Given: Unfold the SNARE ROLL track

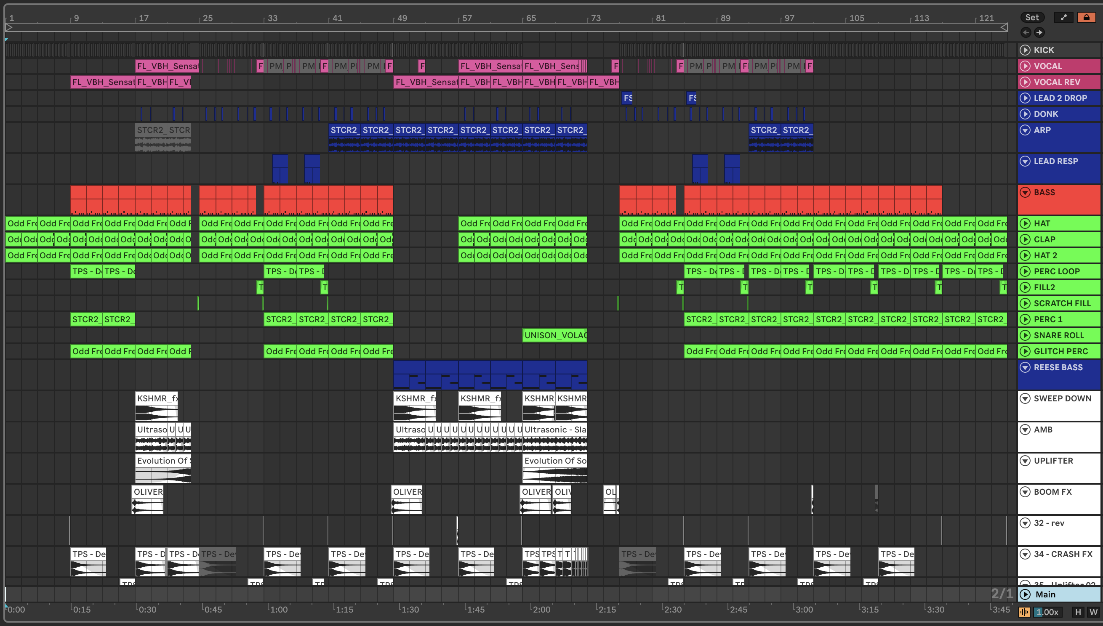Looking at the screenshot, I should point(1025,335).
